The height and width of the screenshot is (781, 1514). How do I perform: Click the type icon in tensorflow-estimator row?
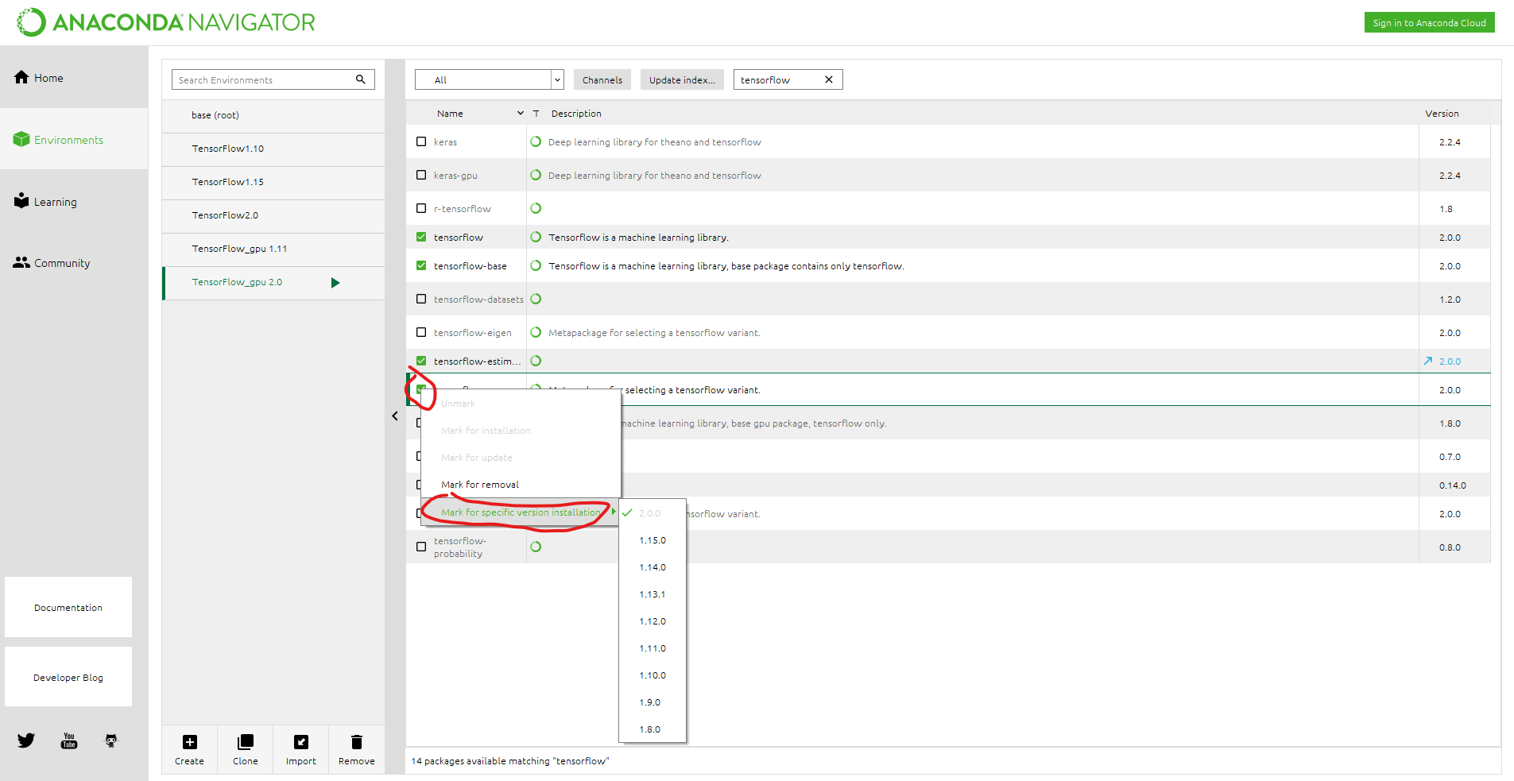click(536, 361)
